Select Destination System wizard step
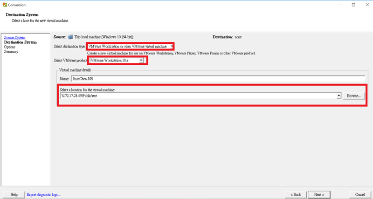 click(x=20, y=42)
